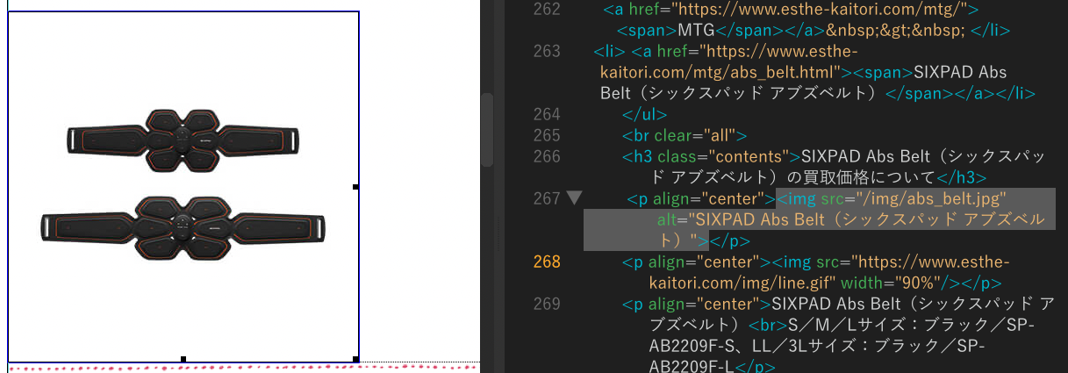
Task: Click line number 269 in the gutter
Action: (546, 304)
